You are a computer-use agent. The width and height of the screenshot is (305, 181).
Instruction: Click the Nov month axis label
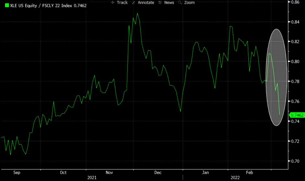(x=109, y=173)
